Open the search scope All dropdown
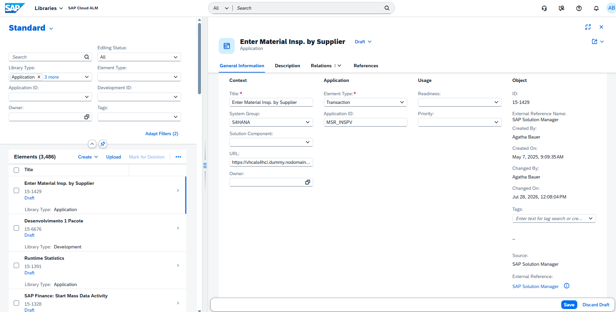The height and width of the screenshot is (312, 616). pyautogui.click(x=221, y=8)
